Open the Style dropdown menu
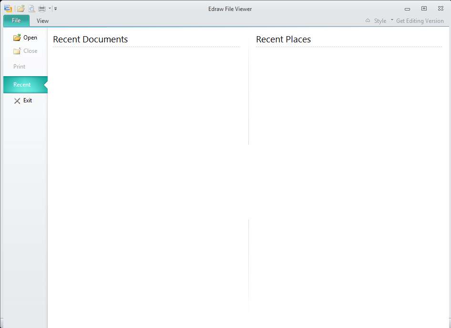This screenshot has height=328, width=451. 383,20
